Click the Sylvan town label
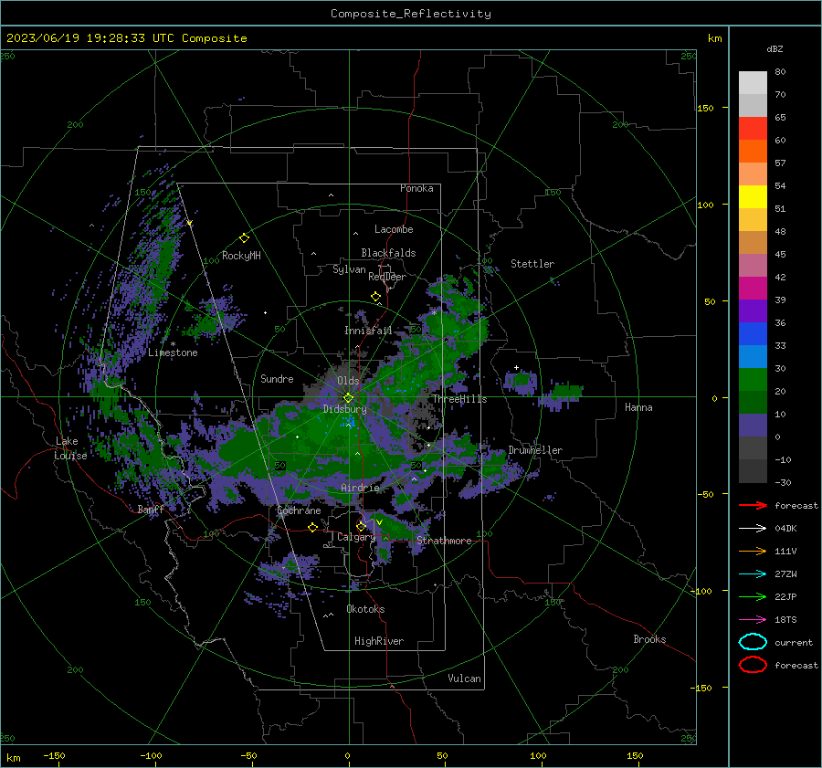Viewport: 822px width, 768px height. click(x=349, y=269)
